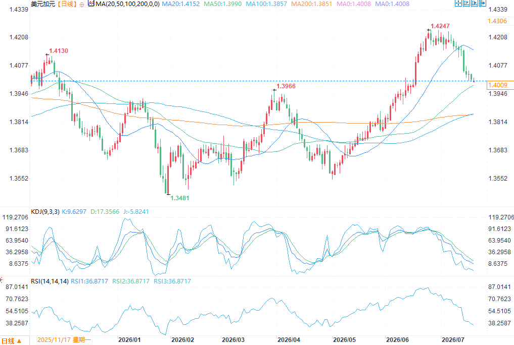
Task: Click the MA100:1.3857 legend value
Action: pos(266,4)
